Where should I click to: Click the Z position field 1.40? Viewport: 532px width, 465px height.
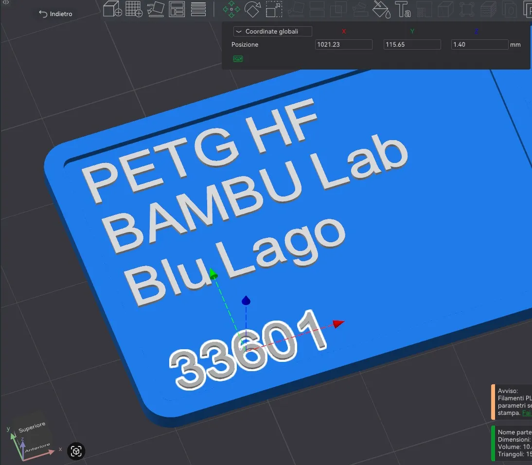point(480,44)
